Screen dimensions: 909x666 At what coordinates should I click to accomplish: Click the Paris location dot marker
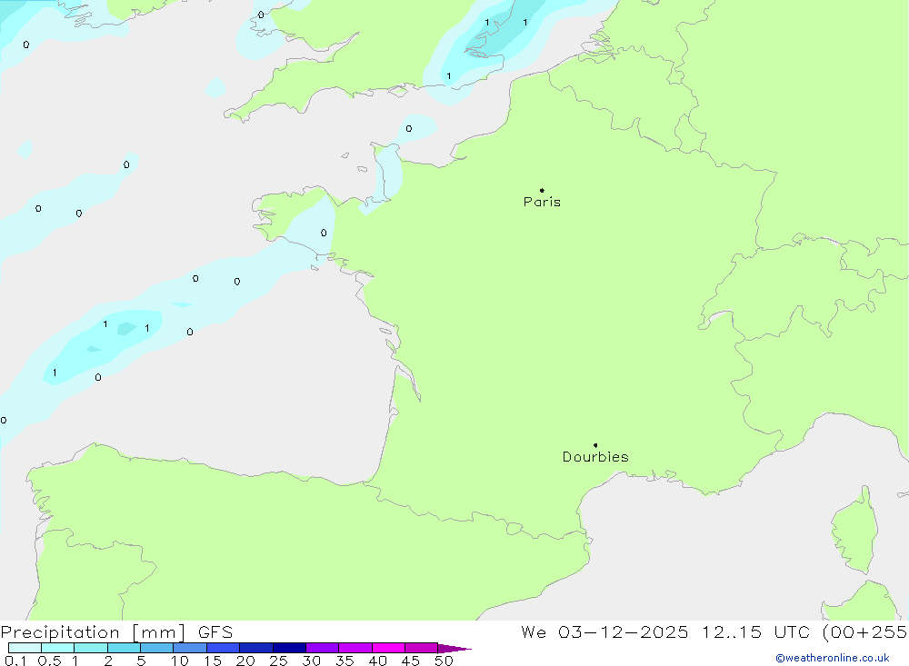(542, 190)
